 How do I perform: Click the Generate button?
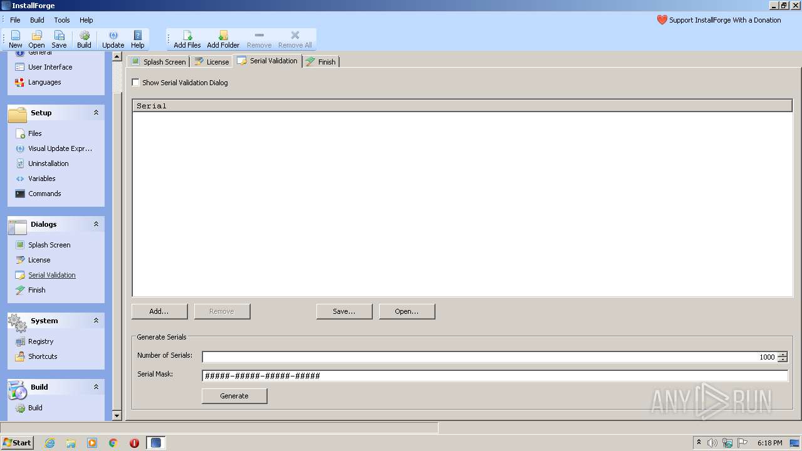pos(234,396)
